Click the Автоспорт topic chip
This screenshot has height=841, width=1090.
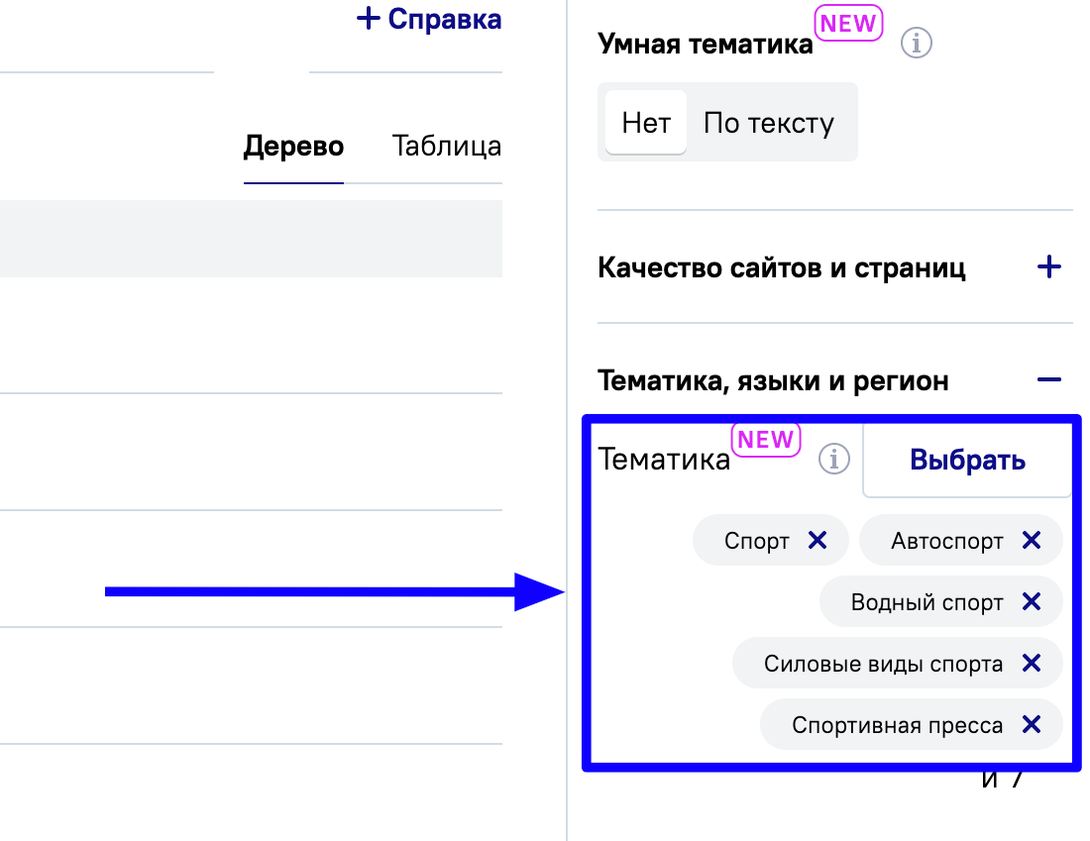[946, 541]
